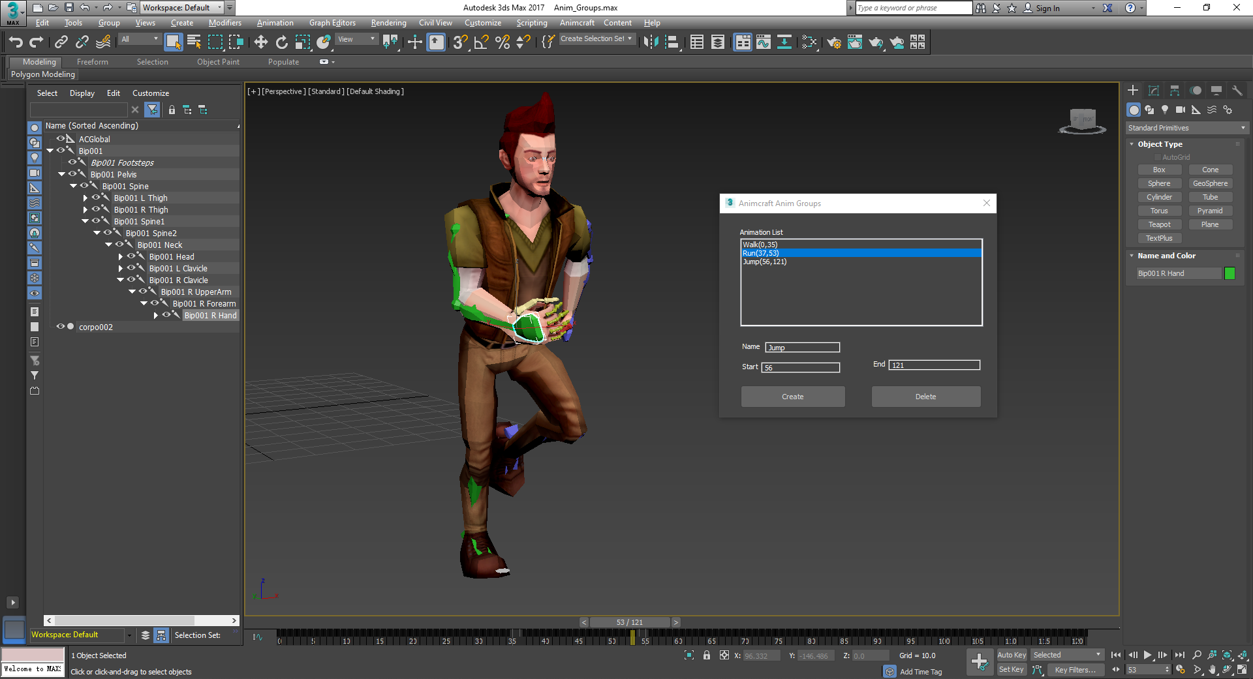Click Play Animation button
The width and height of the screenshot is (1253, 679).
1147,655
